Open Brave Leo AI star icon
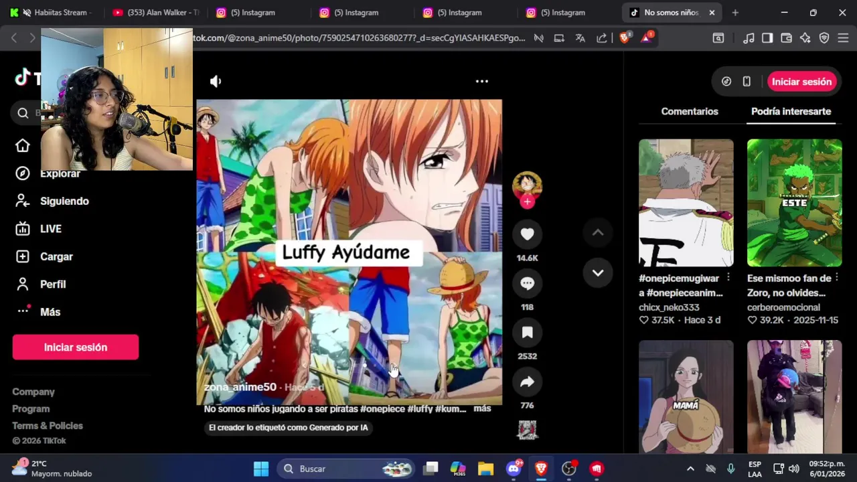 coord(805,38)
